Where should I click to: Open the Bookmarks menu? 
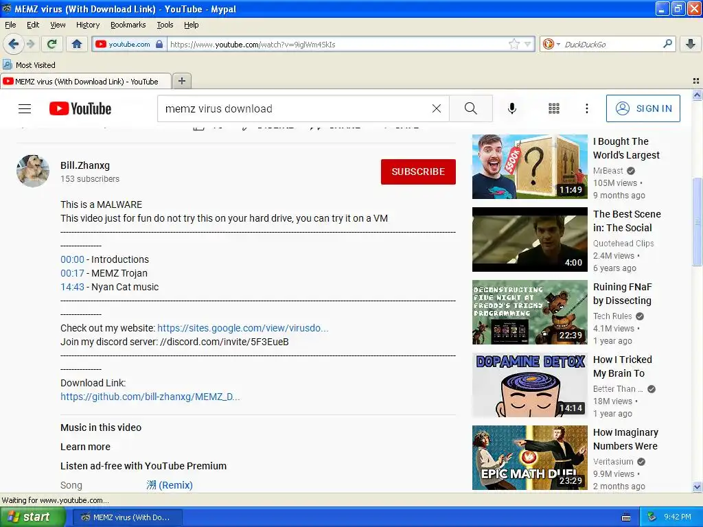click(128, 25)
